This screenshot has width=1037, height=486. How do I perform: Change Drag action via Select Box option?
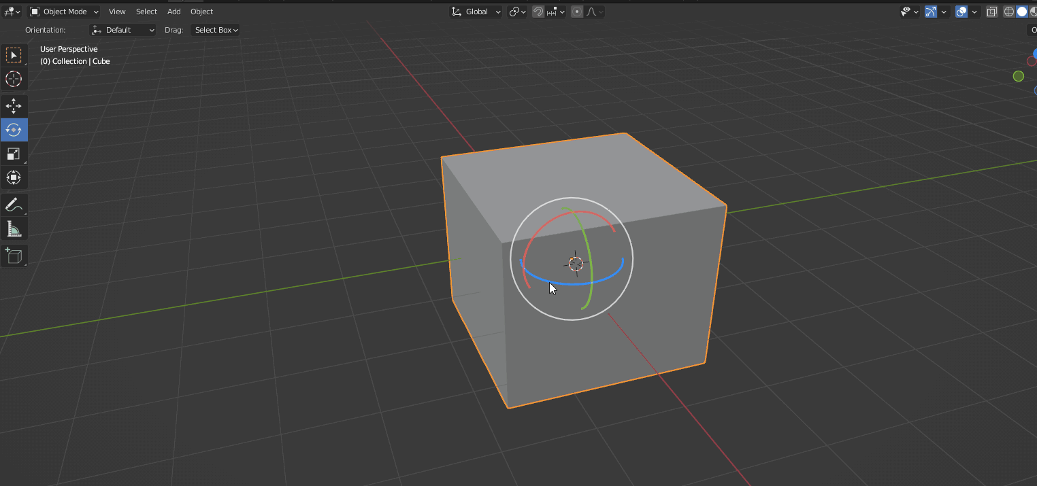(x=215, y=30)
